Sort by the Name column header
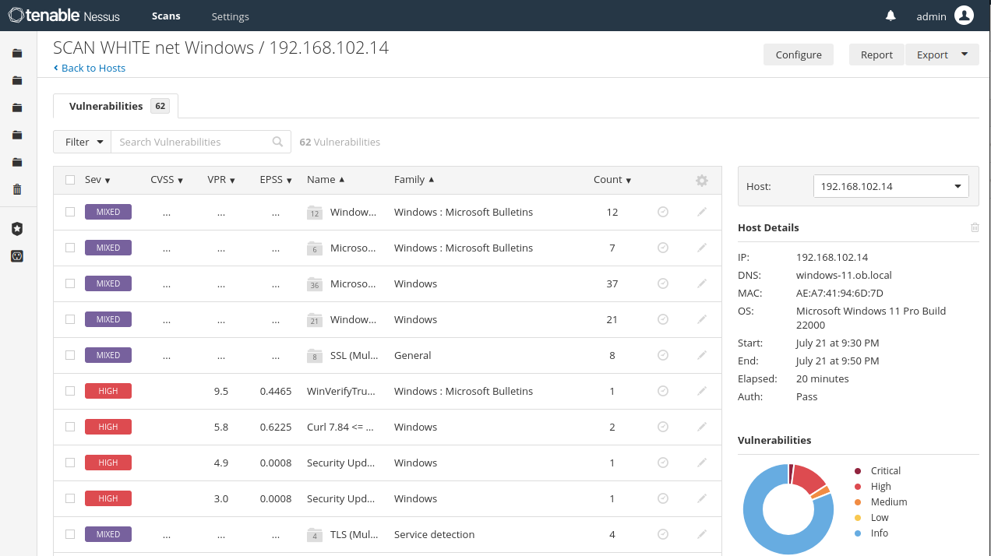Viewport: 991px width, 556px height. [x=326, y=180]
